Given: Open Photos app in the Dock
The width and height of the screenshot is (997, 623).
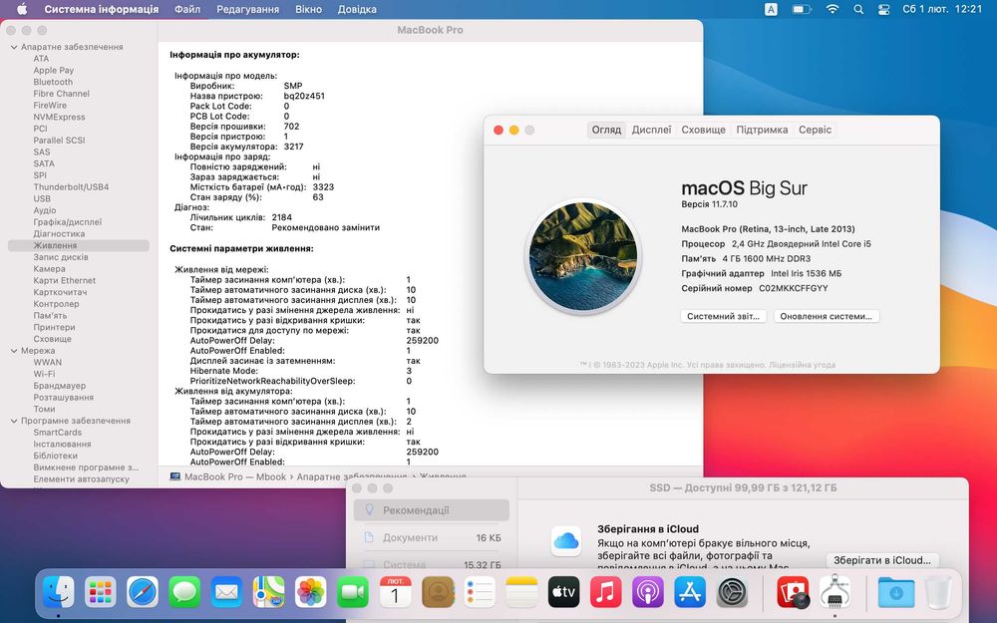Looking at the screenshot, I should [311, 592].
